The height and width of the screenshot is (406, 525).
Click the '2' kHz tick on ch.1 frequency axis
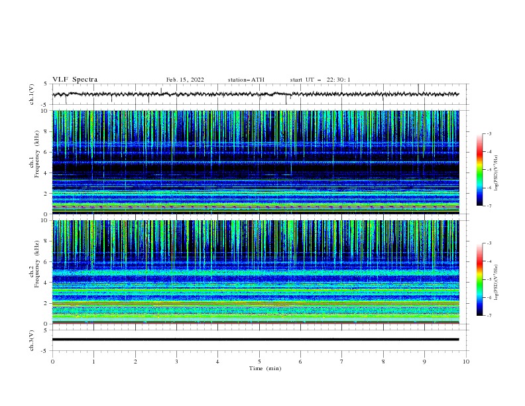pos(47,193)
